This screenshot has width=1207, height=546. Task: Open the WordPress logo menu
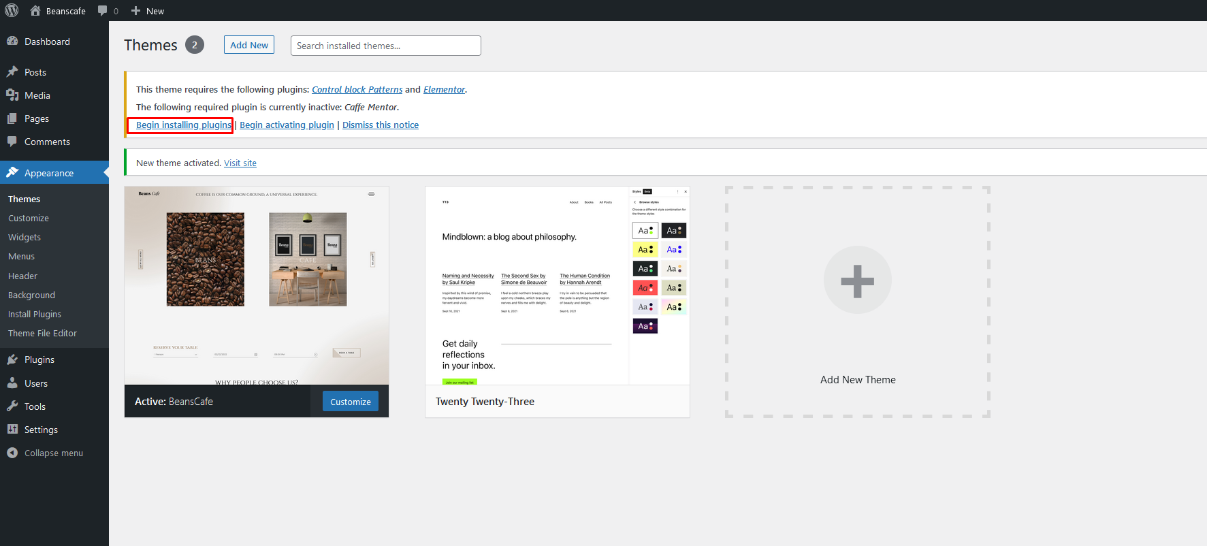12,10
